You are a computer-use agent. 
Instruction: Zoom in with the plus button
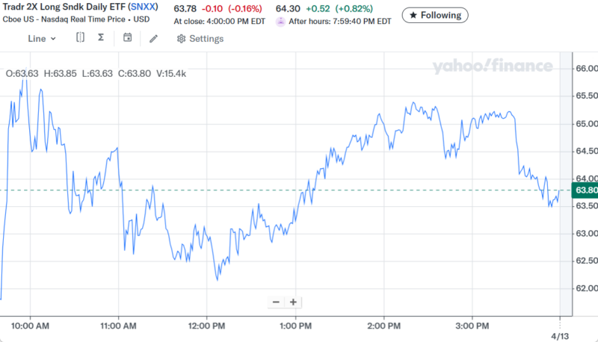pyautogui.click(x=293, y=302)
